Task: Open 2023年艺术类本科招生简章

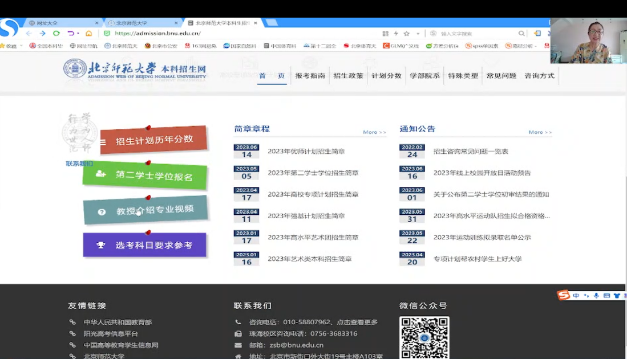Action: tap(310, 259)
